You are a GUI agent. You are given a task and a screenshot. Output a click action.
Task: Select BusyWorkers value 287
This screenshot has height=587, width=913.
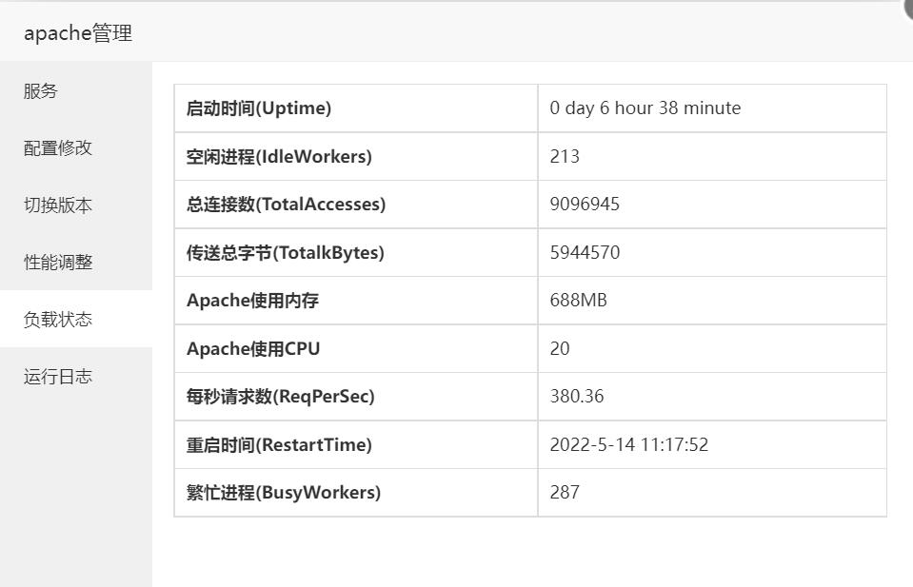(565, 493)
